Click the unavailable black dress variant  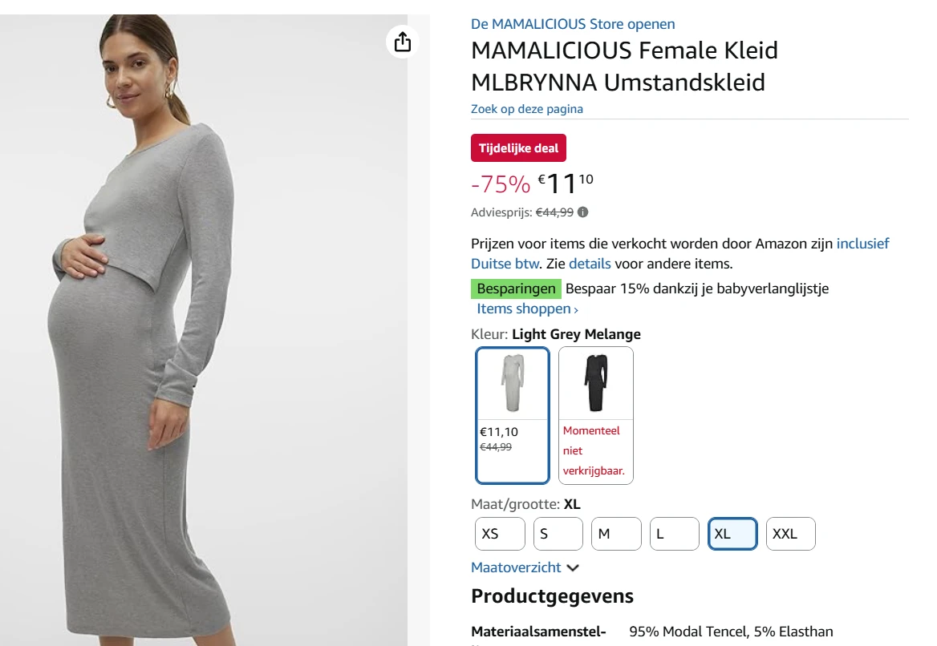595,415
